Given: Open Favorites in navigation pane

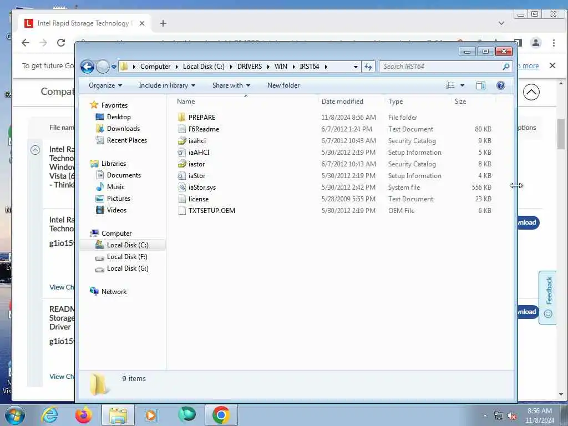Looking at the screenshot, I should pyautogui.click(x=114, y=105).
